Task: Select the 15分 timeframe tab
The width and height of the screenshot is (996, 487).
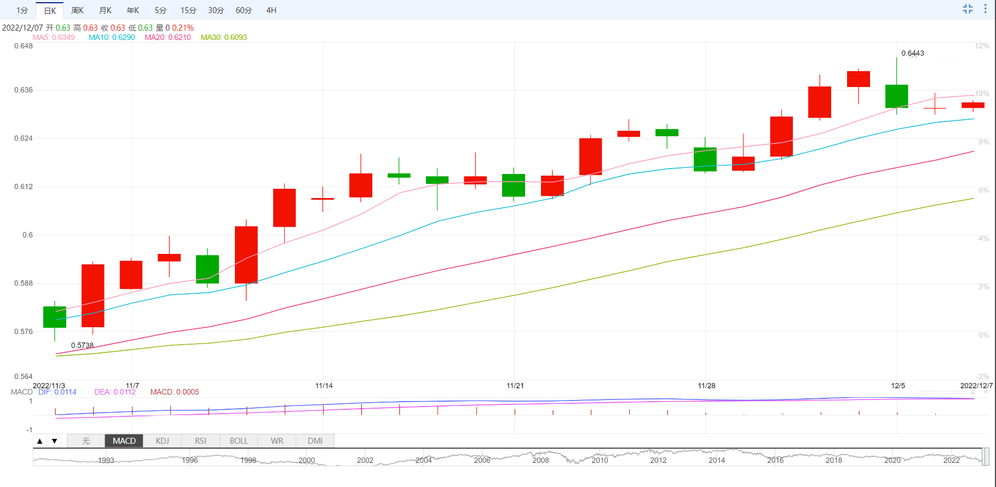Action: click(x=188, y=10)
